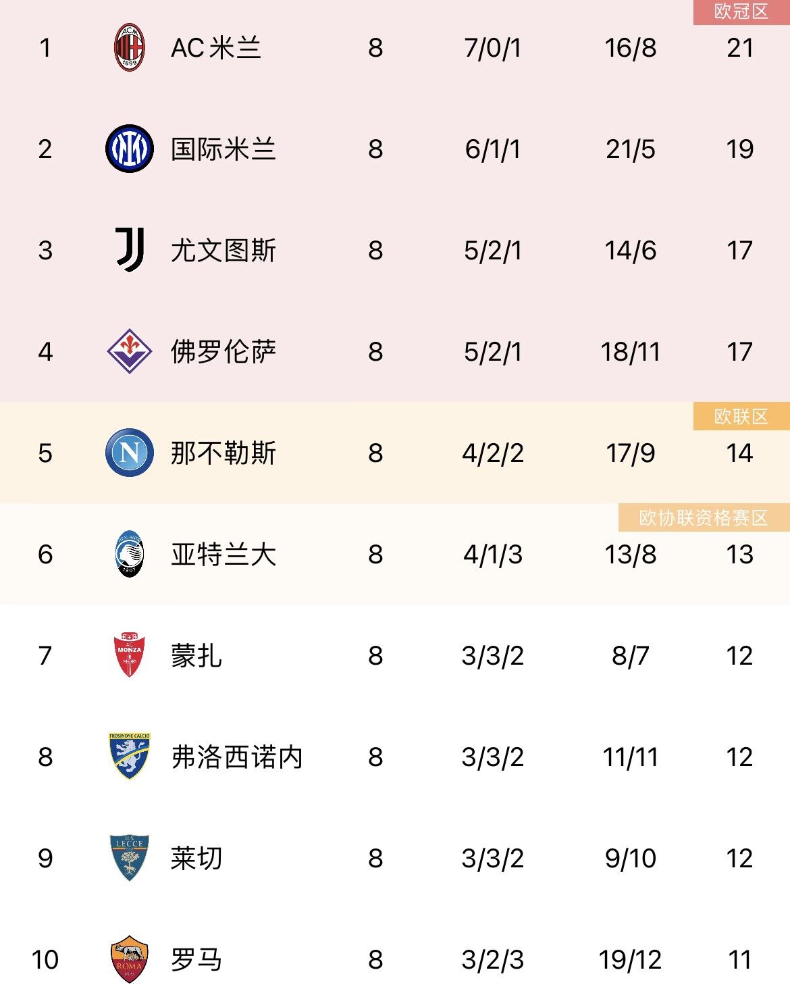
Task: Select 那不勒斯's 4/2/2 record
Action: click(x=493, y=453)
